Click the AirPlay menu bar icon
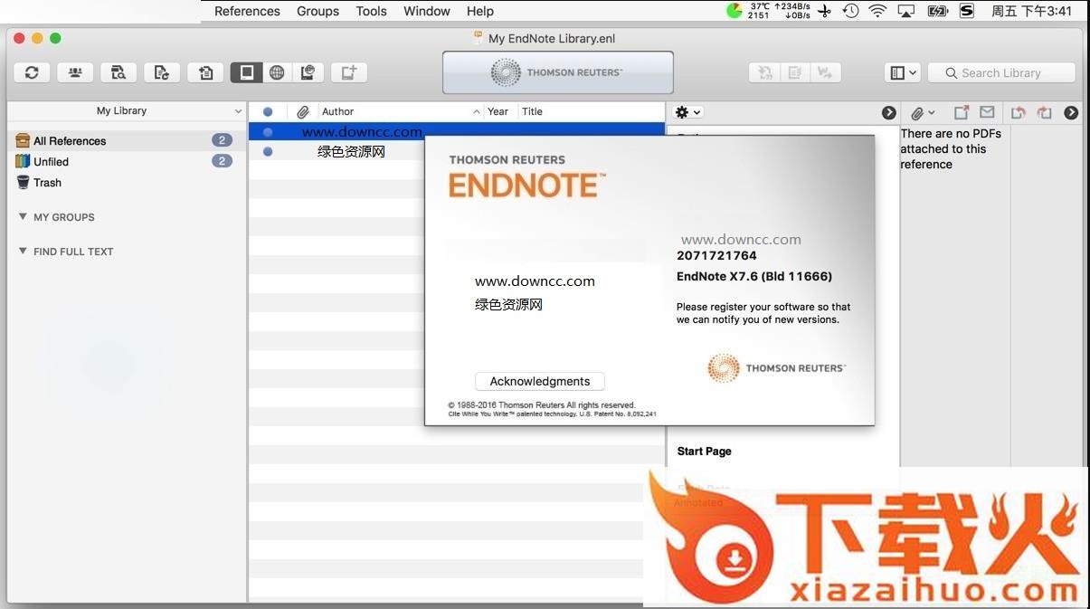 click(906, 11)
